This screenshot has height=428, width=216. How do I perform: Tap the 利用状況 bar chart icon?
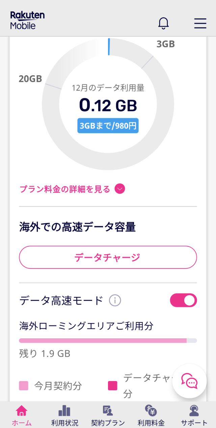pyautogui.click(x=64, y=410)
